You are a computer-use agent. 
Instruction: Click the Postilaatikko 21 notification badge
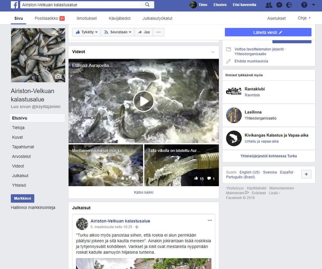coord(62,19)
